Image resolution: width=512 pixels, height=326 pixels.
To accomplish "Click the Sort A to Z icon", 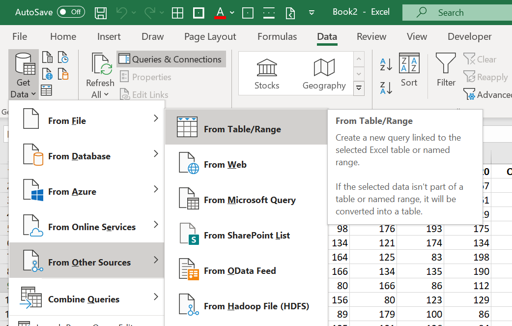I will tap(386, 64).
